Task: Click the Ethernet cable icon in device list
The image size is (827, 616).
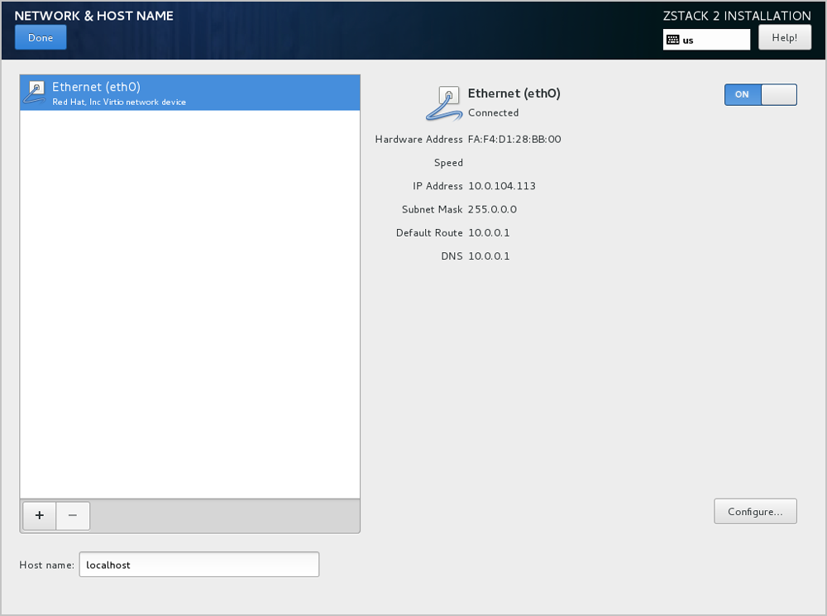Action: click(36, 92)
